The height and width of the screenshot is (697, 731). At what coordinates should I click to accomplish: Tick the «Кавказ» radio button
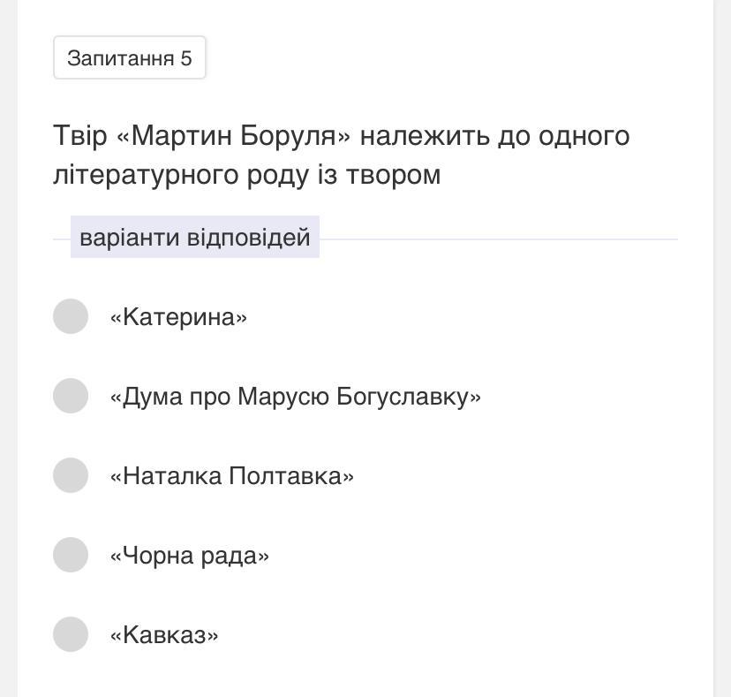pos(71,634)
